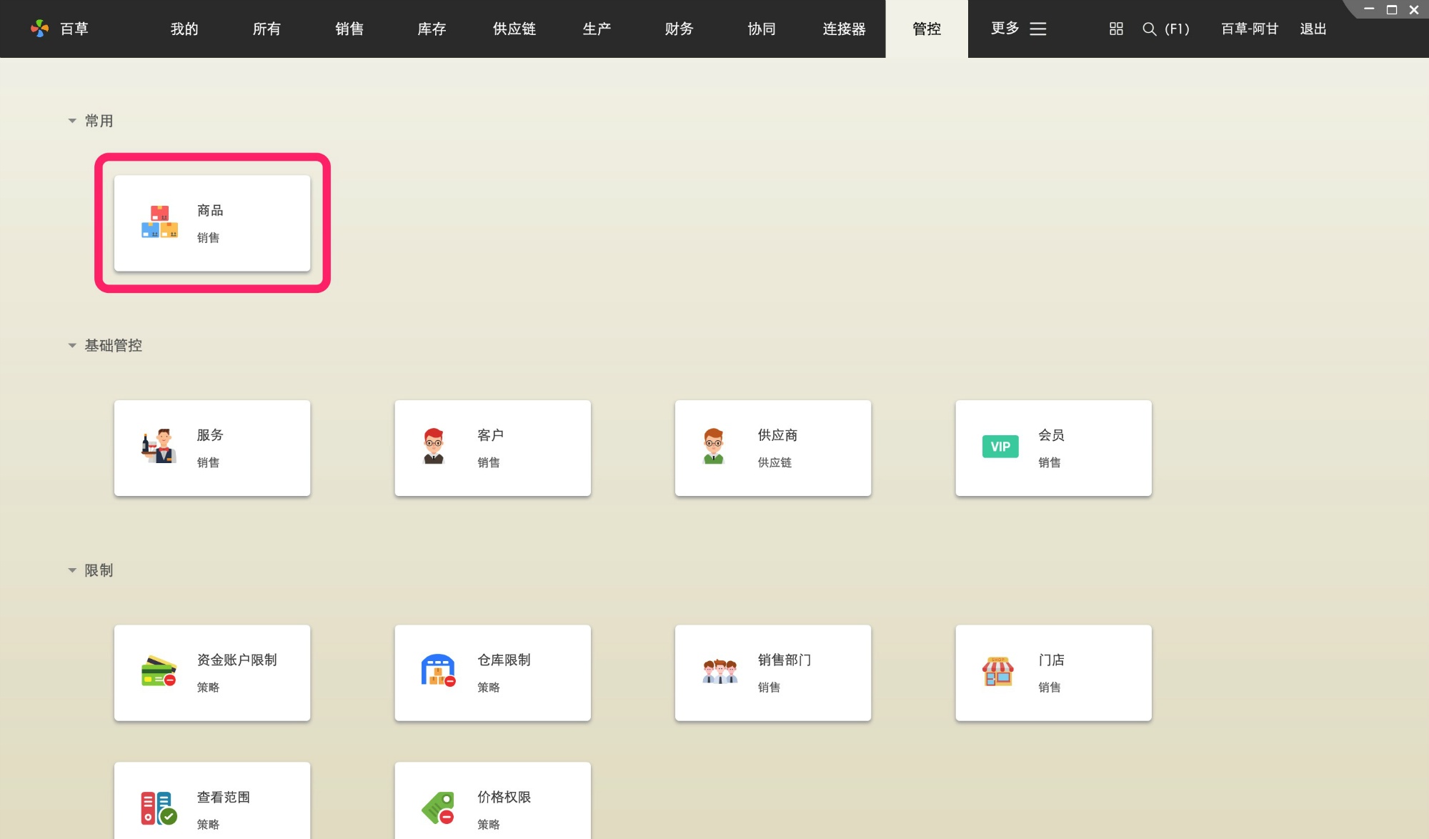The image size is (1429, 839).
Task: Switch to the 库存 tab
Action: point(432,29)
